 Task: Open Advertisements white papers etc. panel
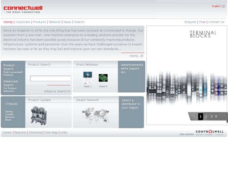pyautogui.click(x=132, y=77)
